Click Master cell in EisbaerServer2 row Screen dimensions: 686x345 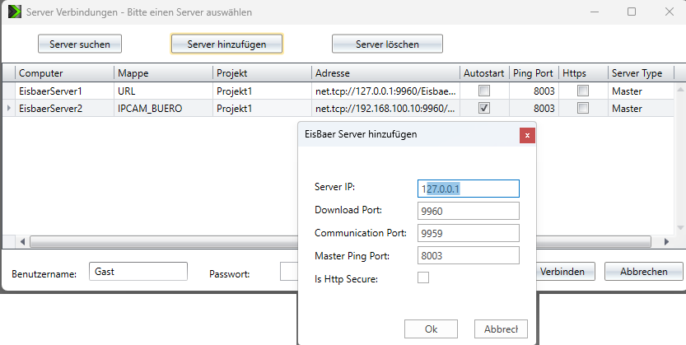click(x=641, y=108)
